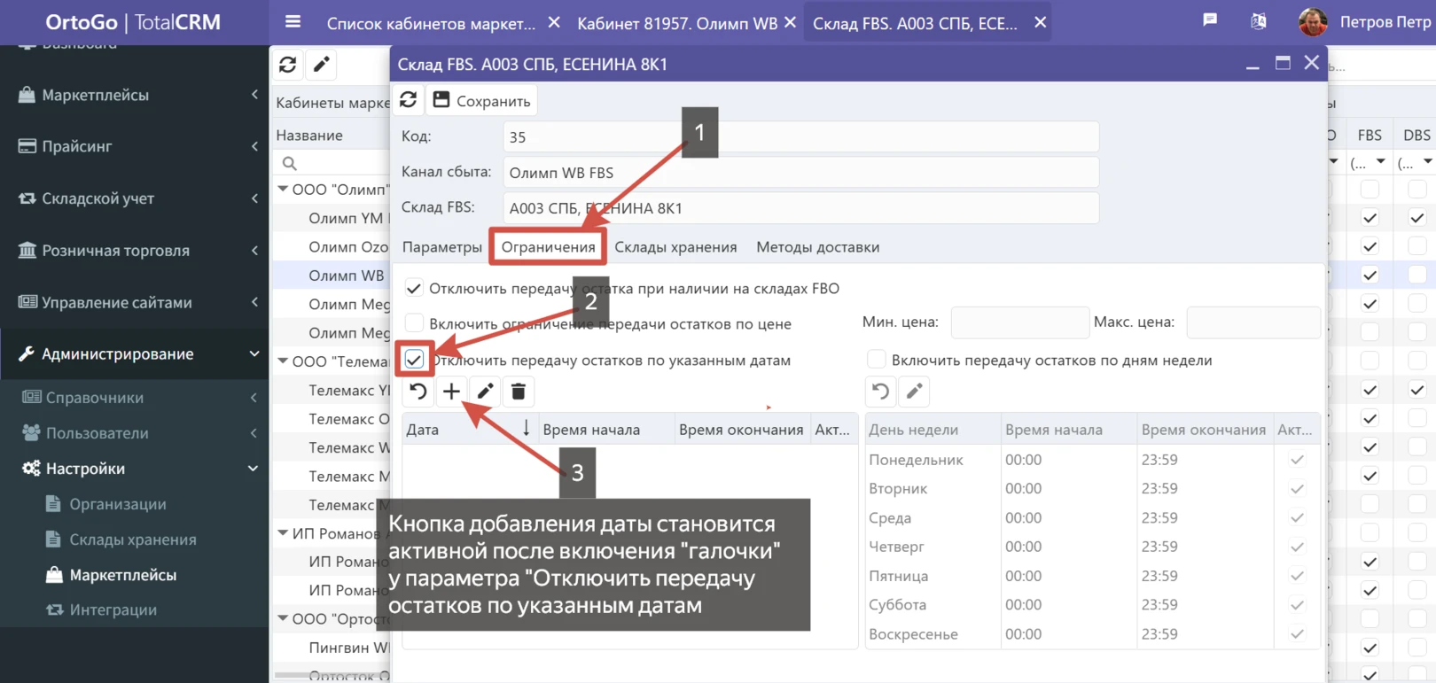This screenshot has height=683, width=1436.
Task: Click the add date plus icon
Action: pos(451,392)
